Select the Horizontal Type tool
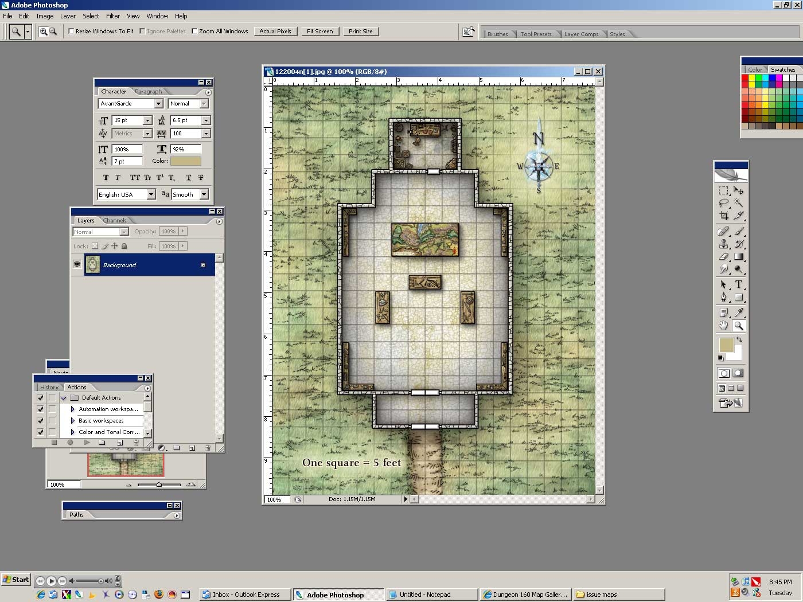803x602 pixels. click(739, 284)
